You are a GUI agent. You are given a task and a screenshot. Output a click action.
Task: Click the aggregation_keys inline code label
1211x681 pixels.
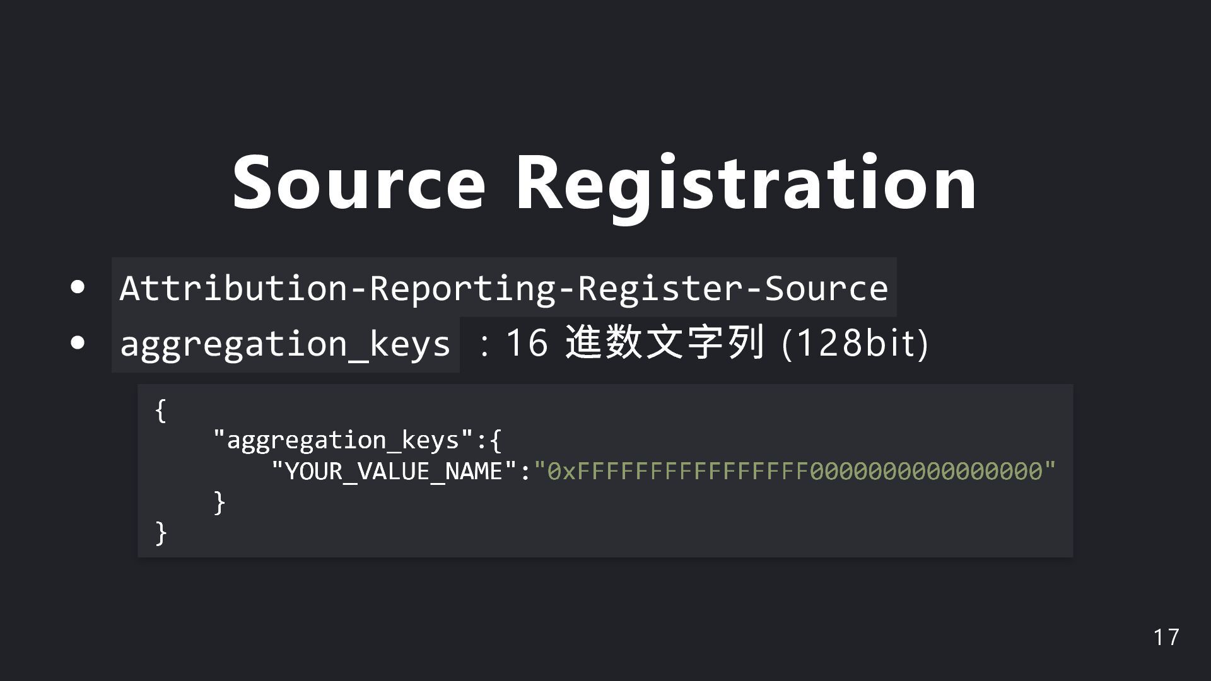pyautogui.click(x=285, y=344)
